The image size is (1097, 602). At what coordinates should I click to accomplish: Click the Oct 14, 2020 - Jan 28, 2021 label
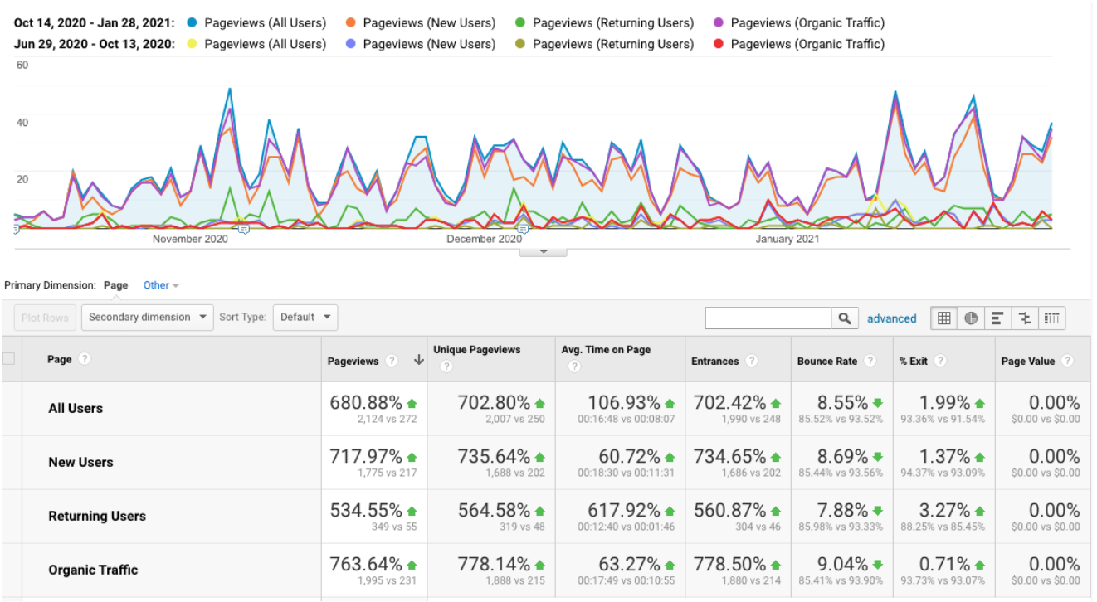(x=94, y=23)
